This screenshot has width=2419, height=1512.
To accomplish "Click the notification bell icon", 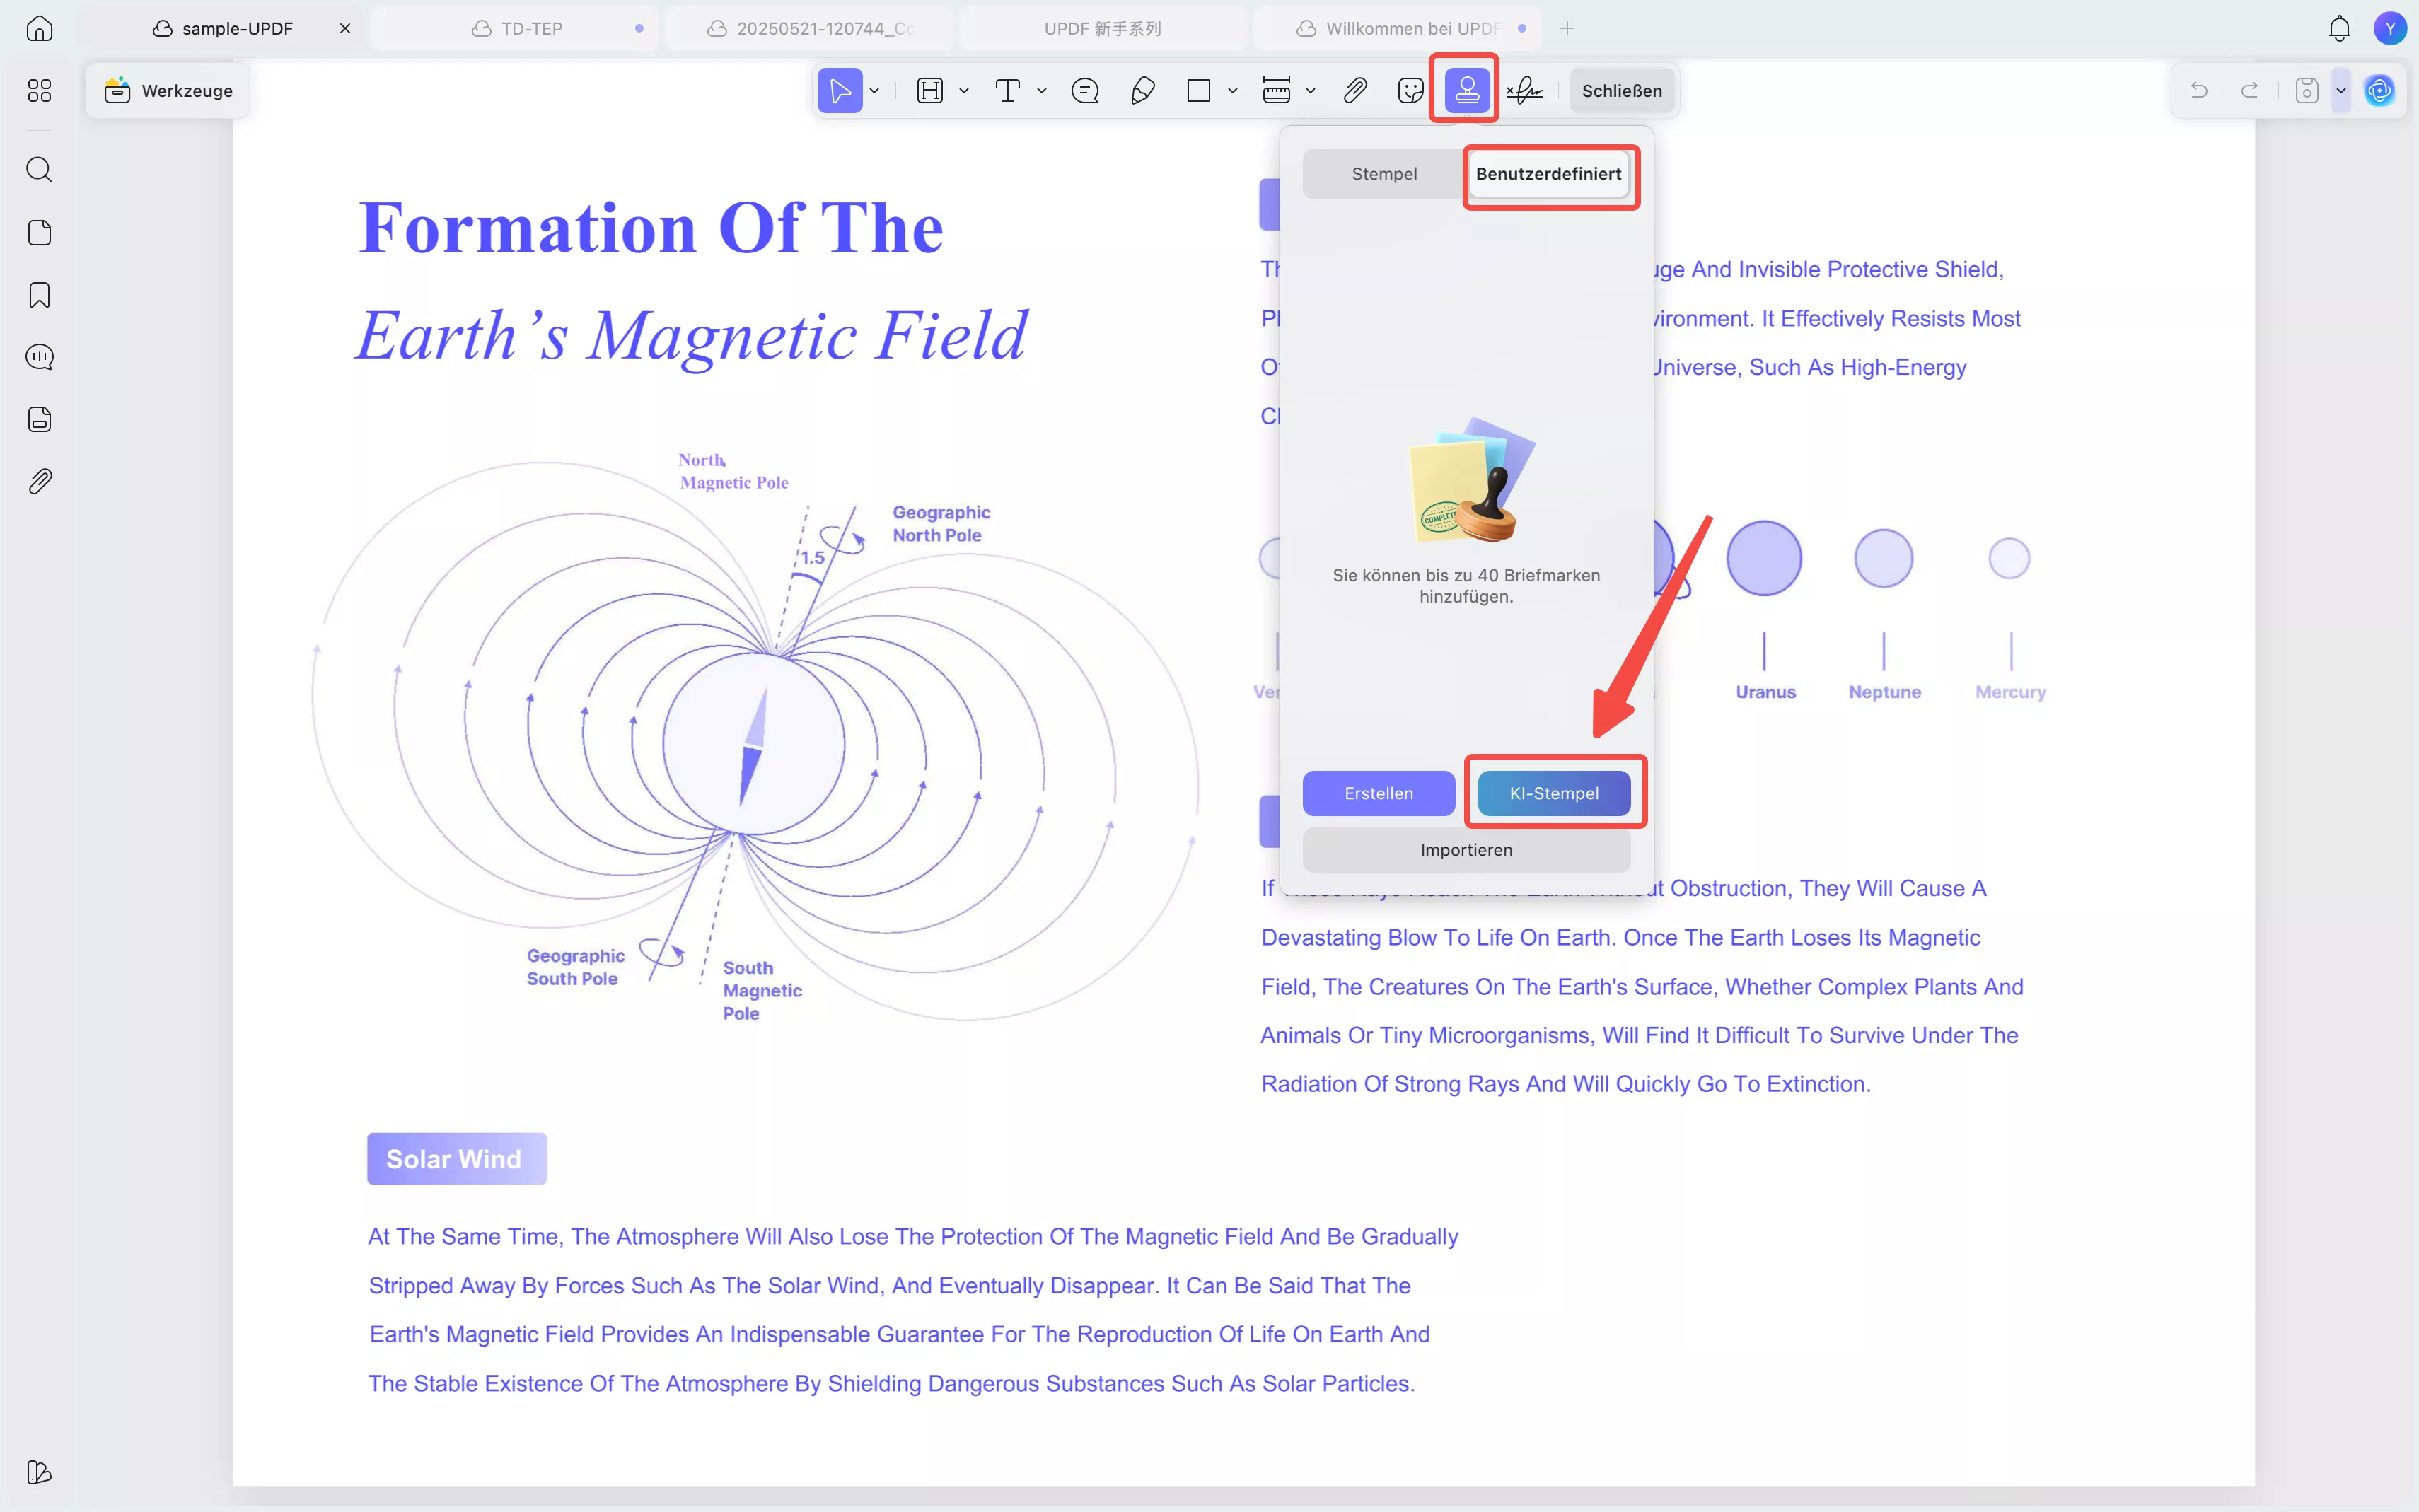I will [x=2339, y=28].
